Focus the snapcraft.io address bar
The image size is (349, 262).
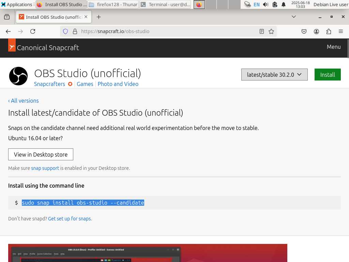click(x=169, y=31)
